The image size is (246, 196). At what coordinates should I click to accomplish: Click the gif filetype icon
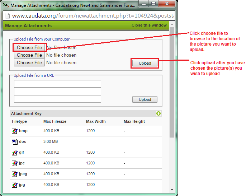pos(14,153)
